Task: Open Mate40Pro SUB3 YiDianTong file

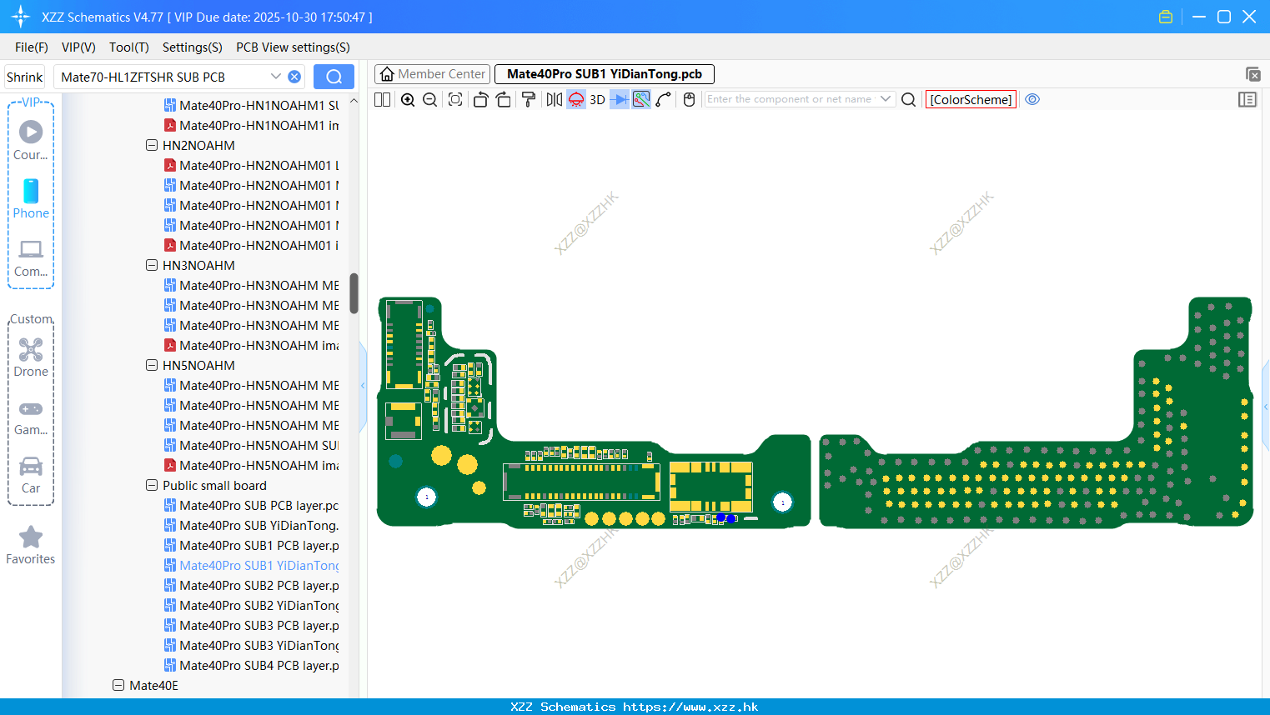Action: pos(251,645)
